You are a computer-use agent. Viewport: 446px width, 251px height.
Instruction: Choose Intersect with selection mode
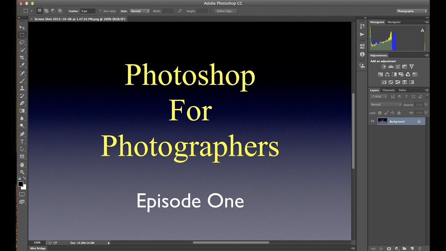pyautogui.click(x=60, y=11)
